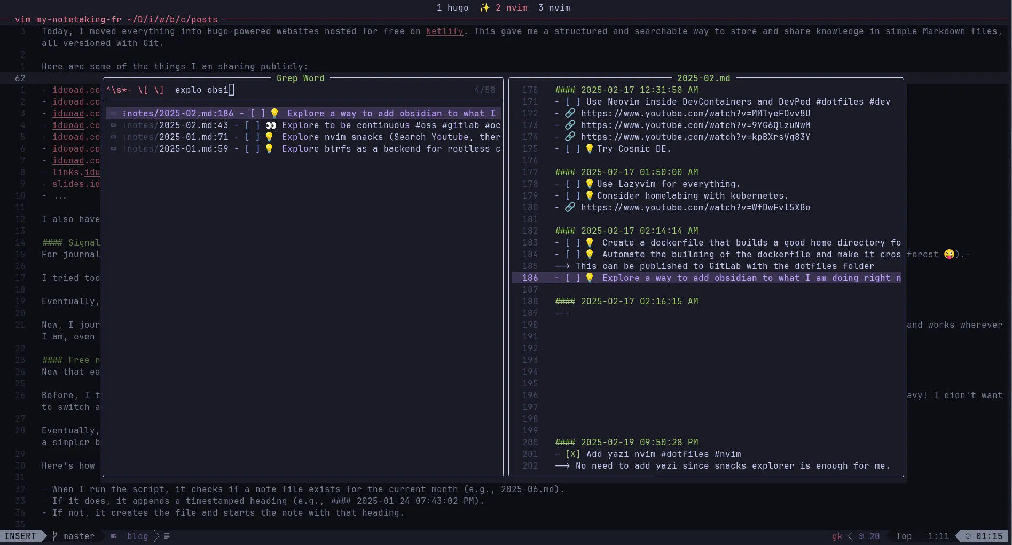Screen dimensions: 1012x545
Task: Open the links.idu link on line 8
Action: [76, 172]
